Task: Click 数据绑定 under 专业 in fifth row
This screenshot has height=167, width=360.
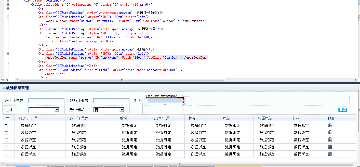Action: [301, 154]
